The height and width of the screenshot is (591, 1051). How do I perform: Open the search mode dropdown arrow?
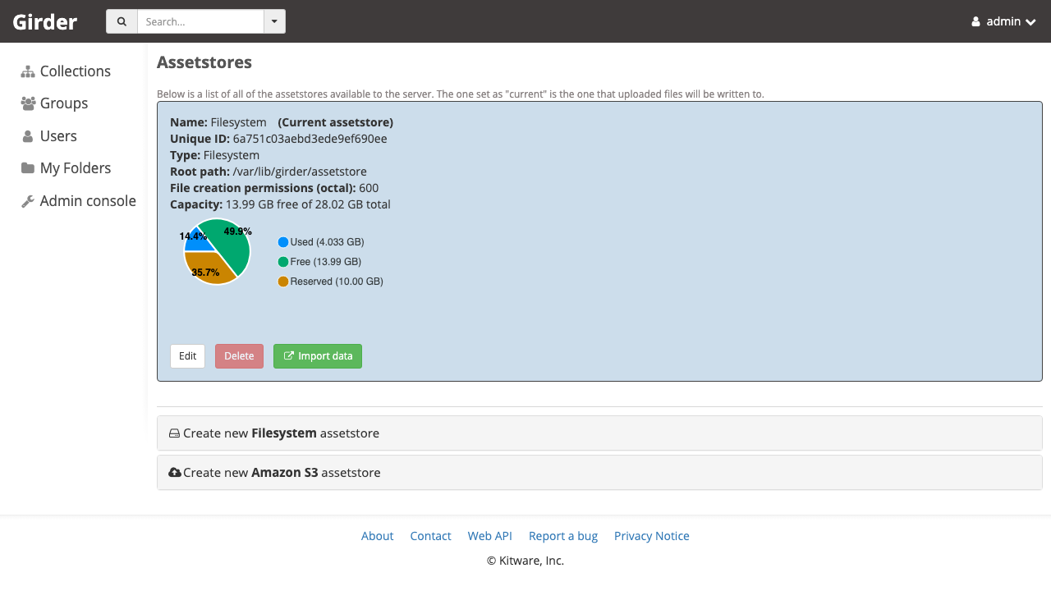[275, 21]
